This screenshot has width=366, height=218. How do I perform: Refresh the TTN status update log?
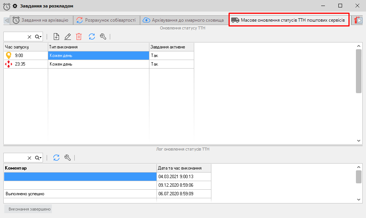coord(56,158)
